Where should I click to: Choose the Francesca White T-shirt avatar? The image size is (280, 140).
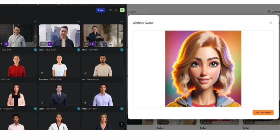[59, 65]
